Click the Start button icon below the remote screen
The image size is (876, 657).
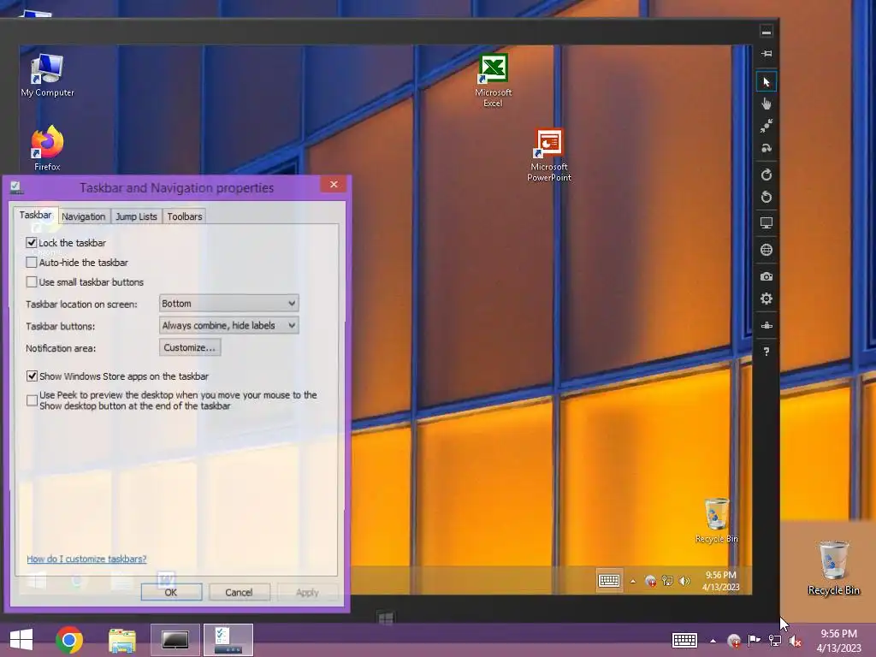pyautogui.click(x=386, y=619)
